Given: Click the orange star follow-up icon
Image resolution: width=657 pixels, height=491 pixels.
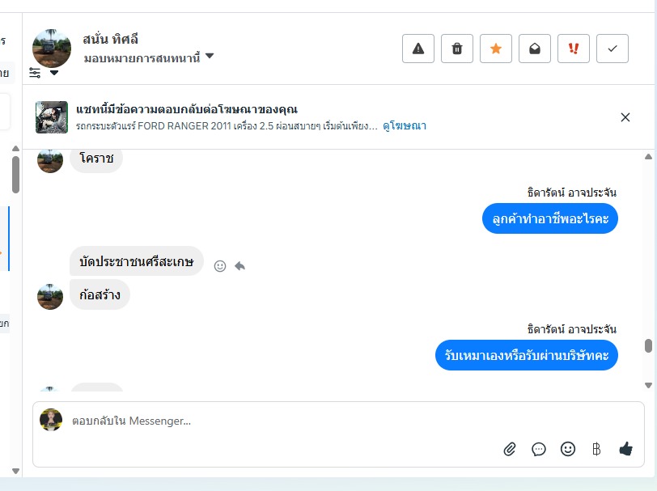Looking at the screenshot, I should (496, 49).
